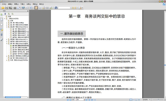This screenshot has height=101, width=166.
Task: Go to the first page
Action: pos(68,100)
